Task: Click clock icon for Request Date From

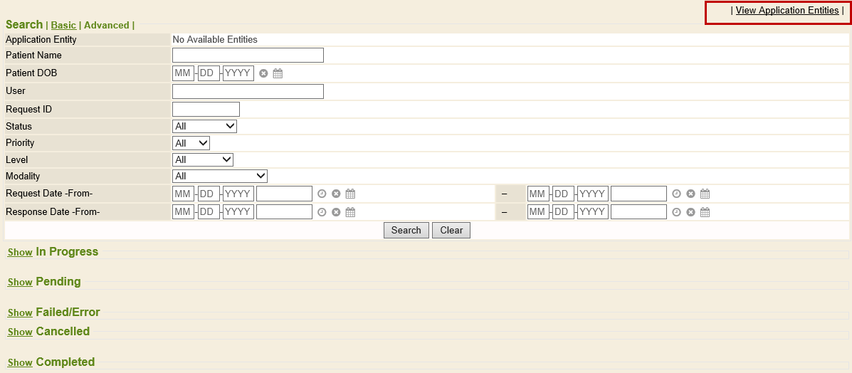Action: point(322,194)
